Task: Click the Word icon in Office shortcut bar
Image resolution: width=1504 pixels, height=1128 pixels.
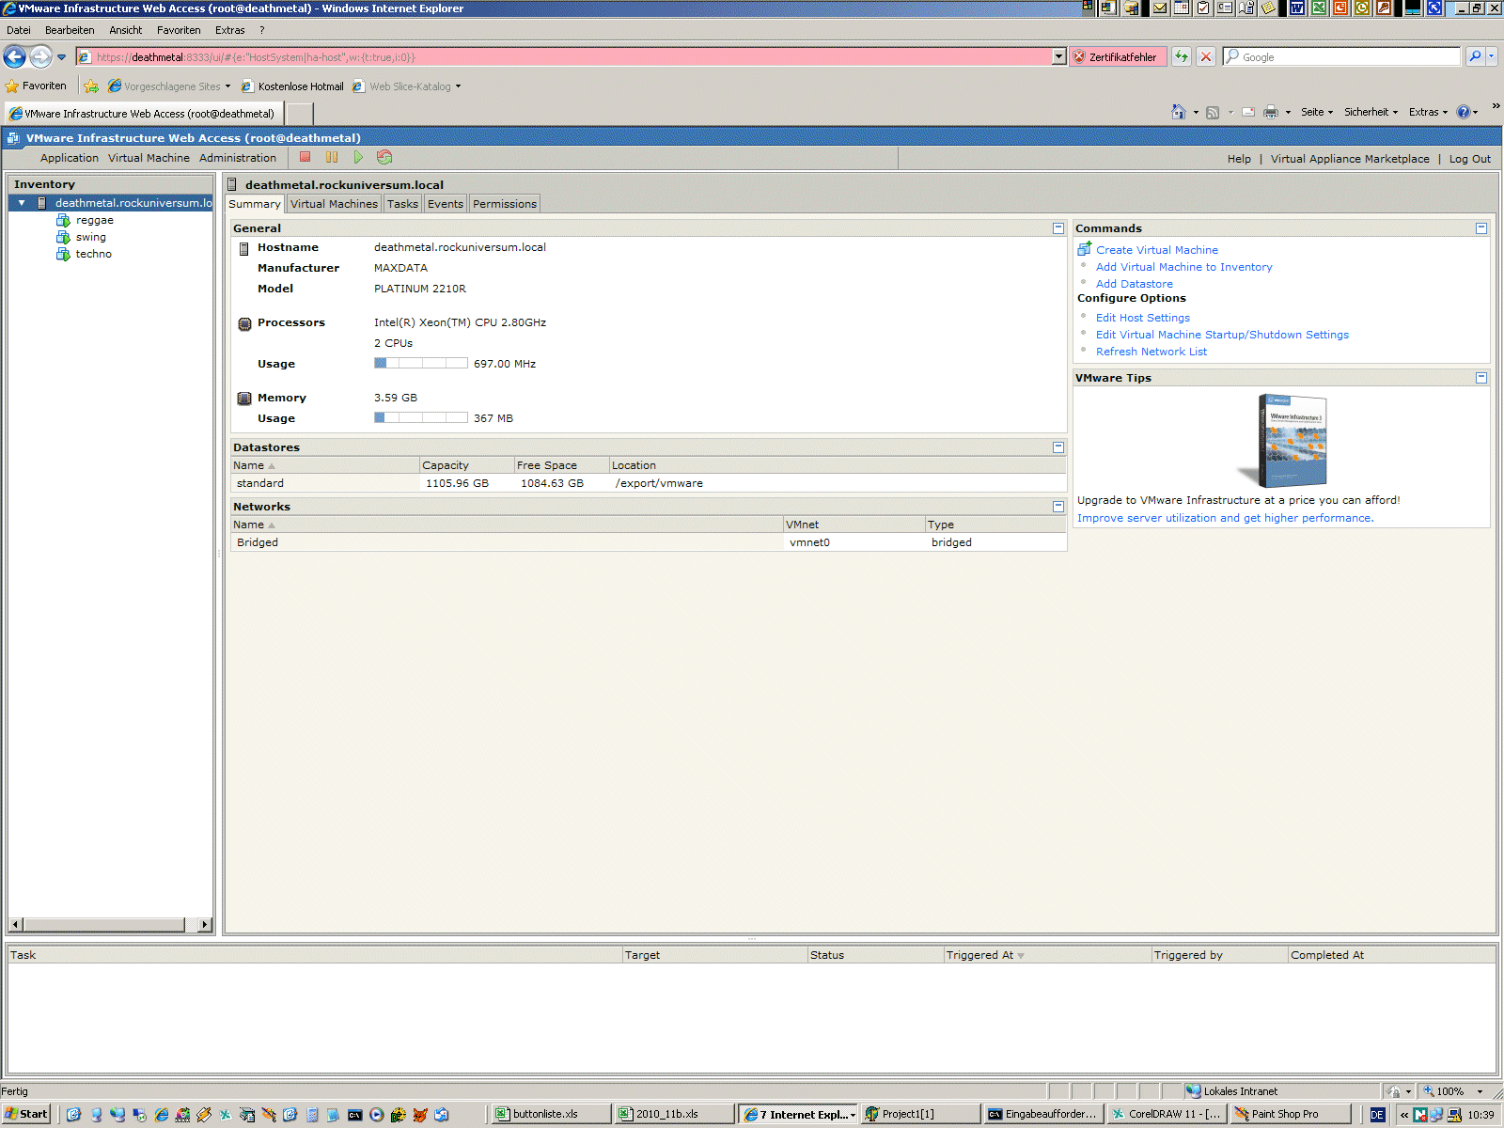Action: coord(1297,8)
